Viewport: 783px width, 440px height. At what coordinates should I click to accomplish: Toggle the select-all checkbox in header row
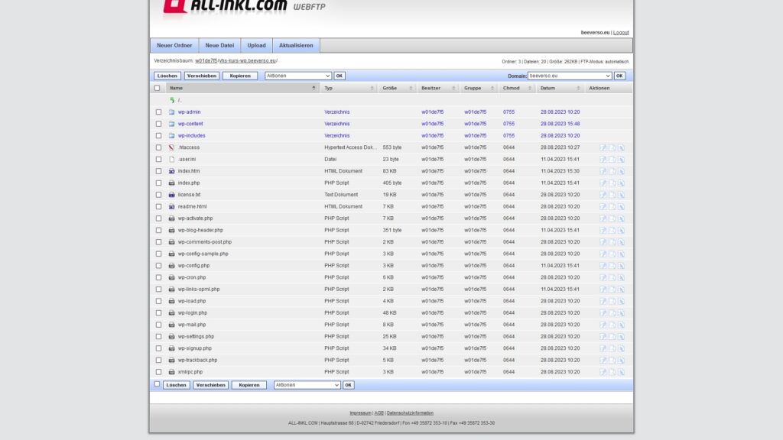pyautogui.click(x=158, y=88)
